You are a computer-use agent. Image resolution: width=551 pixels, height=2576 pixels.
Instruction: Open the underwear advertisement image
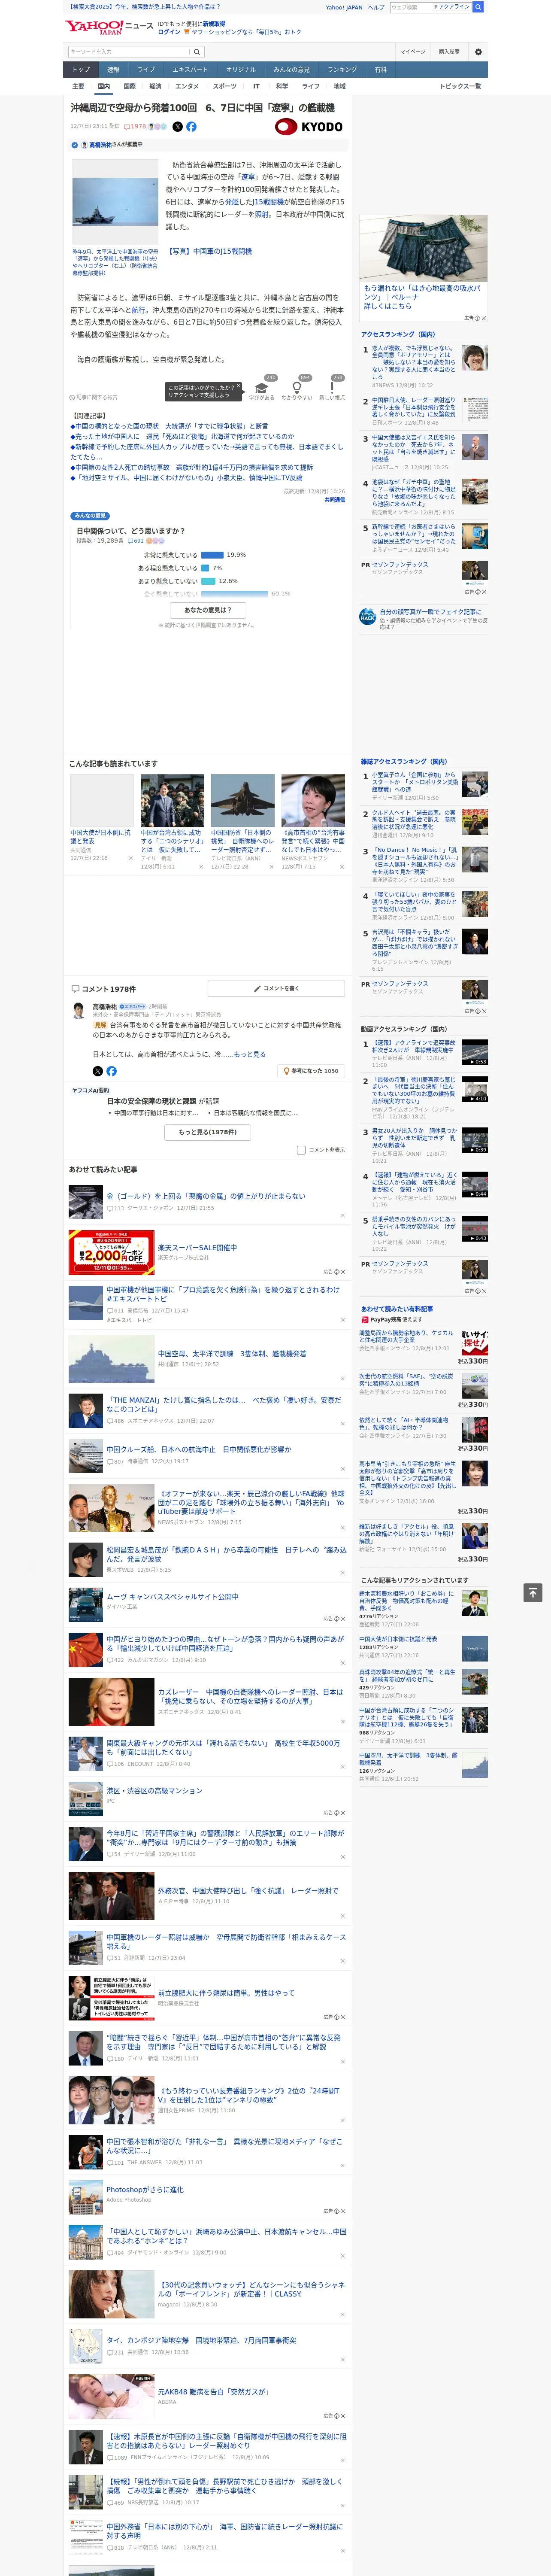(x=424, y=249)
